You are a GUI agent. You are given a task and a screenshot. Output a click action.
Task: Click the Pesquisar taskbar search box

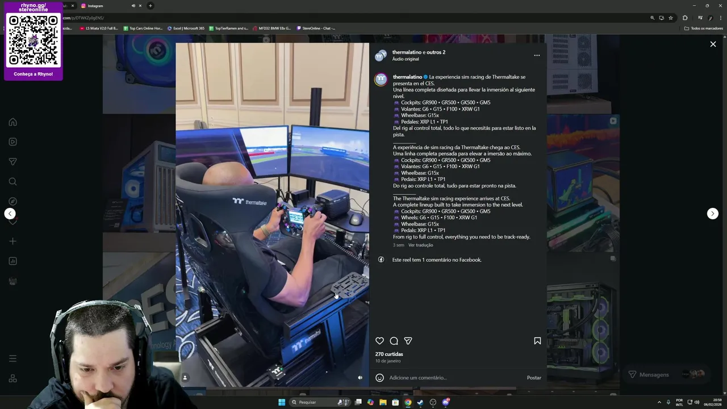319,402
